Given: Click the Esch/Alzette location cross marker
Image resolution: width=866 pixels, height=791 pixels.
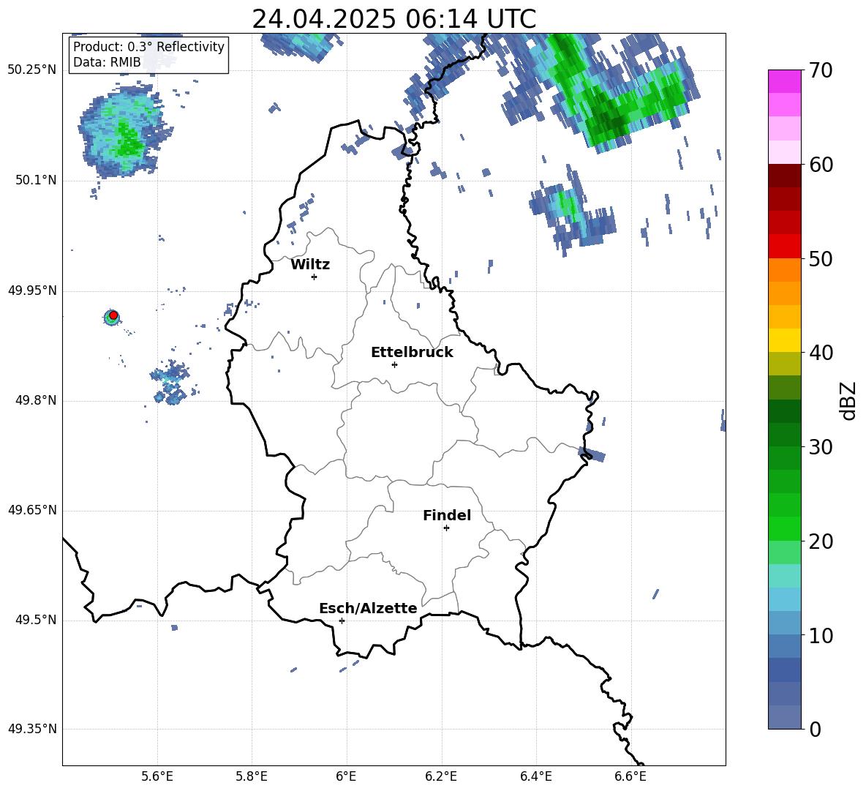Looking at the screenshot, I should coord(342,621).
